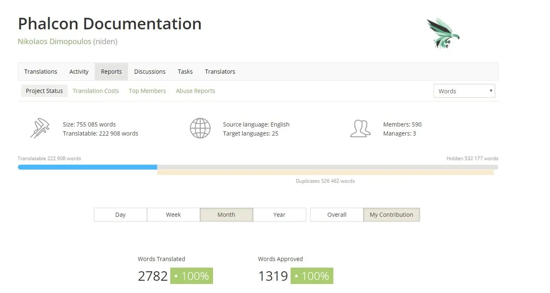Open the Activity tab

coord(79,72)
